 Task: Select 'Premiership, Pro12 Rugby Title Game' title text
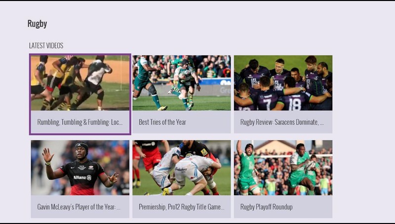pyautogui.click(x=181, y=207)
